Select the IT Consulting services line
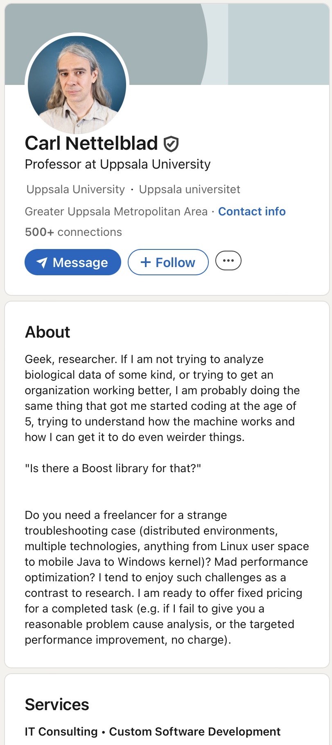 pos(61,732)
